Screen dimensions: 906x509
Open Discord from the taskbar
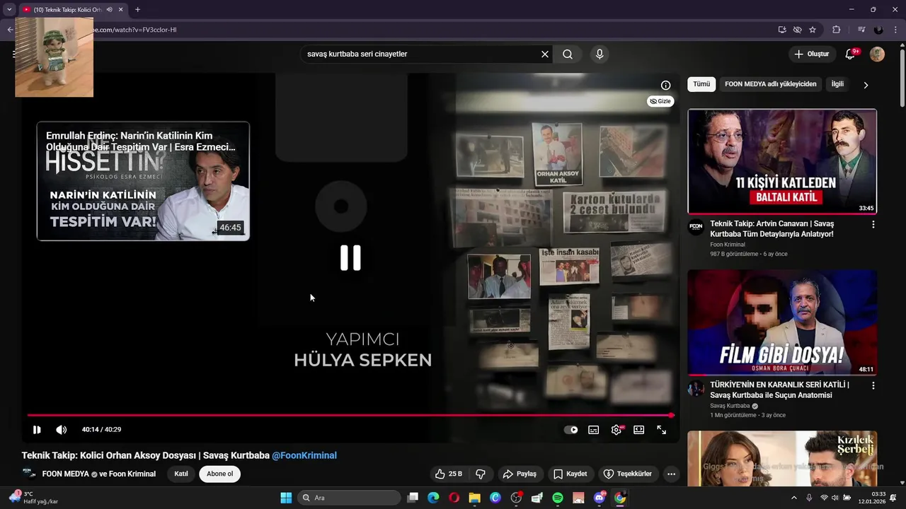point(600,498)
